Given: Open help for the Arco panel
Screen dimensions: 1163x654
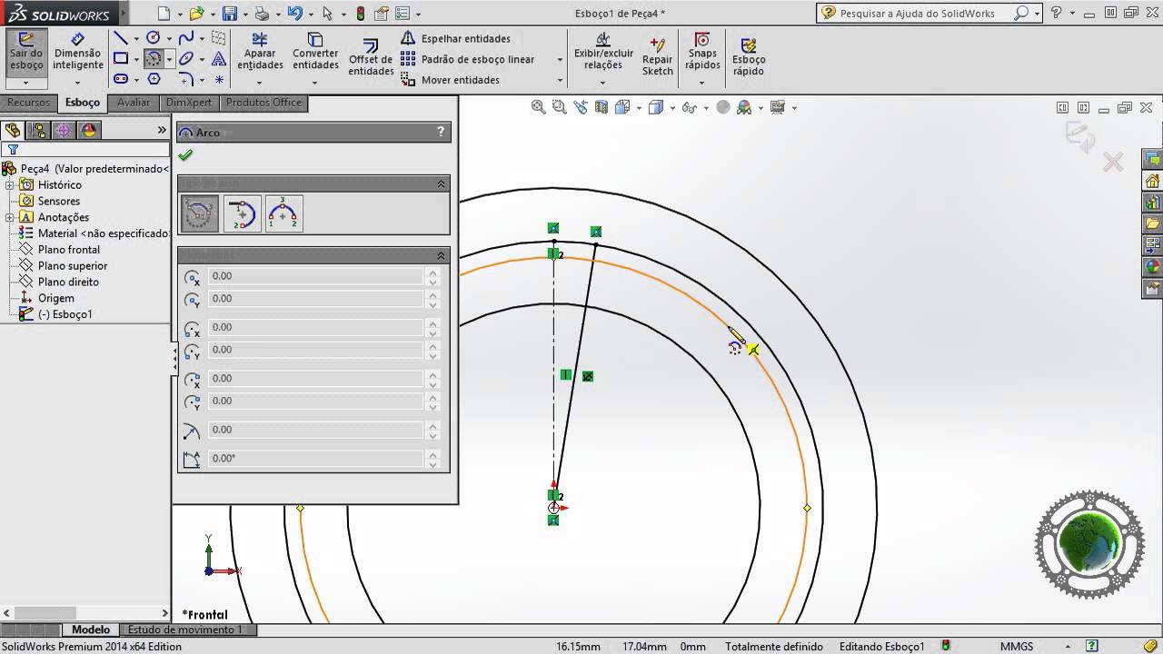Looking at the screenshot, I should [442, 132].
